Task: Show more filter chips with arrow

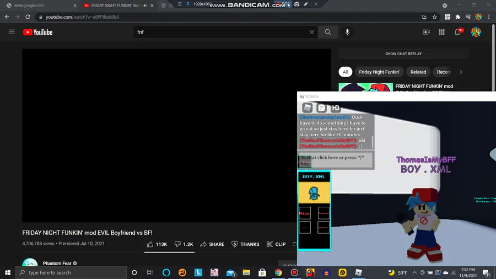Action: click(461, 72)
